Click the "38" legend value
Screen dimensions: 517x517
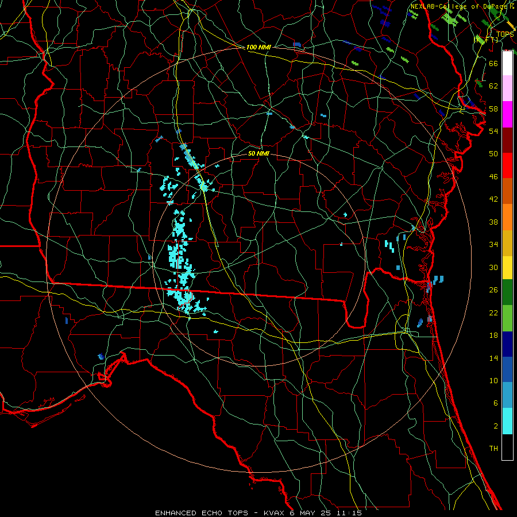tap(493, 222)
